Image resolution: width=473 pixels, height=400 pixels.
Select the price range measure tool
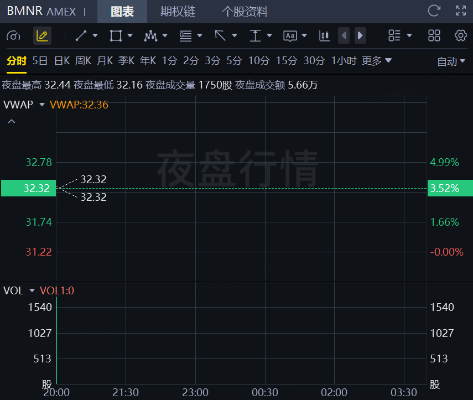(x=255, y=35)
